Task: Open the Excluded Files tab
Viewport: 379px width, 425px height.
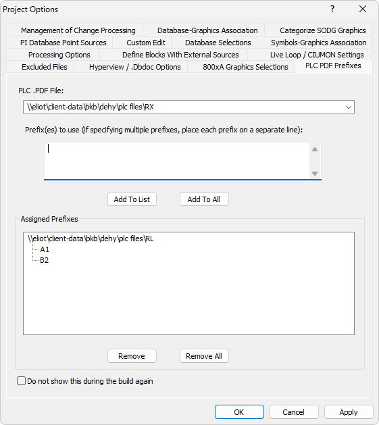Action: click(x=41, y=67)
